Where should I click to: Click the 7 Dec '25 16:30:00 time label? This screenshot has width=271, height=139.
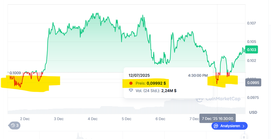tap(217, 118)
